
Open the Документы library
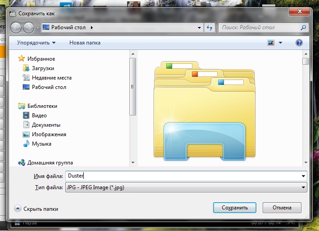click(46, 125)
